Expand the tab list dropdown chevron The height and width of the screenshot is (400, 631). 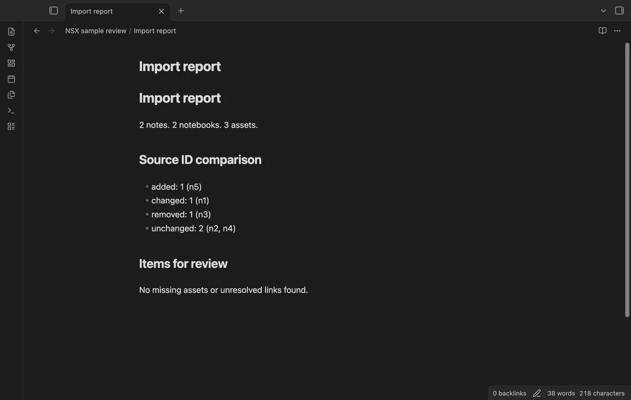[x=604, y=11]
